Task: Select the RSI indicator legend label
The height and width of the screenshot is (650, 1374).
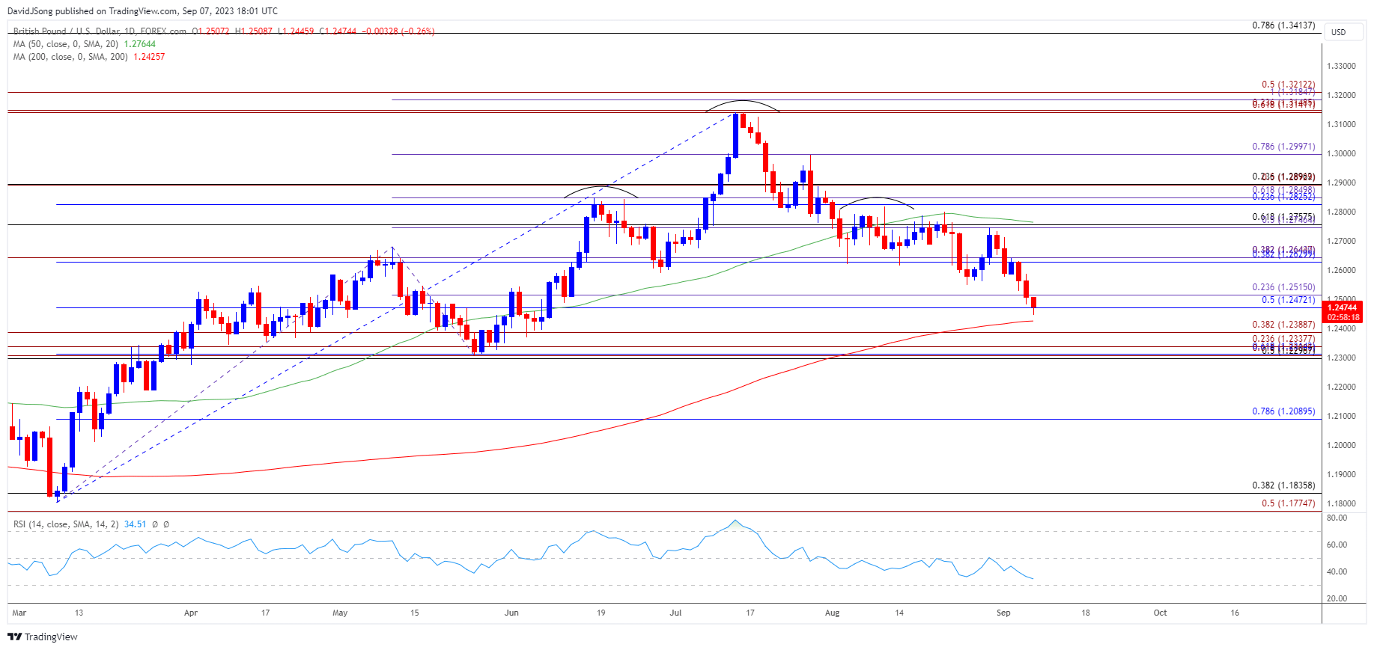Action: click(66, 524)
